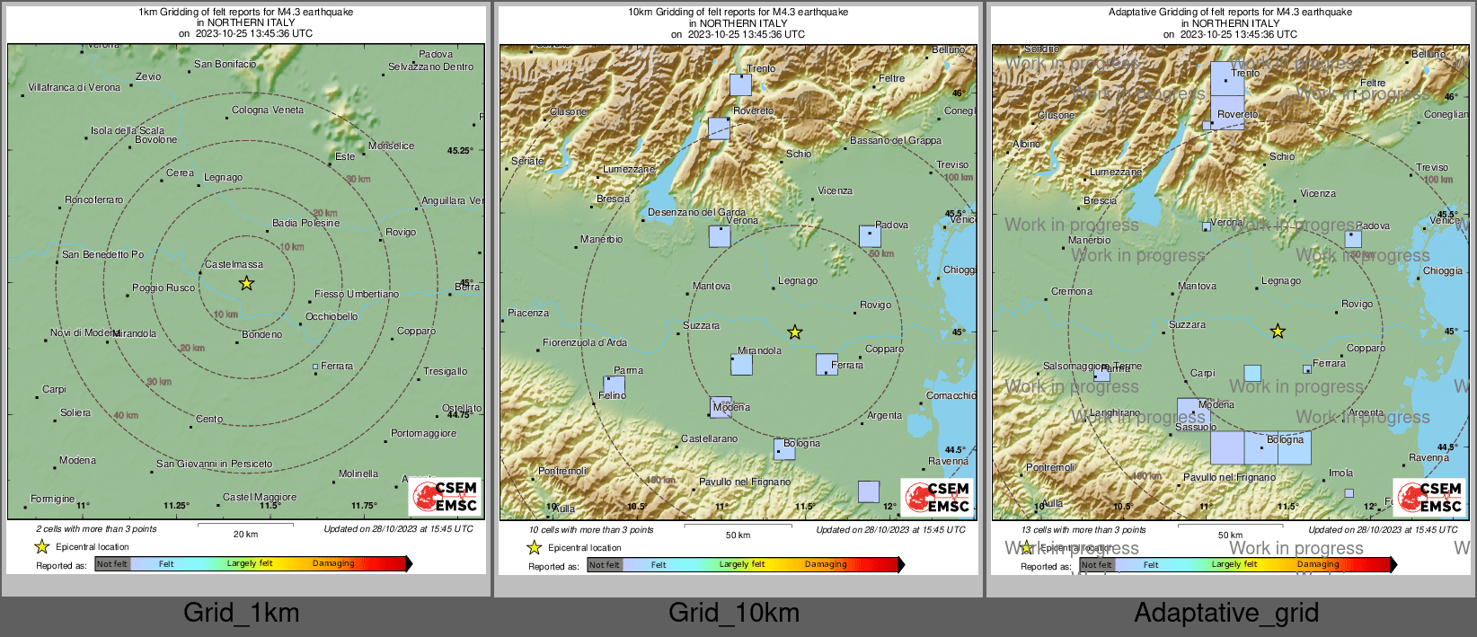The height and width of the screenshot is (637, 1477).
Task: Click the '1km Gridding of felt reports' title
Action: click(x=245, y=13)
